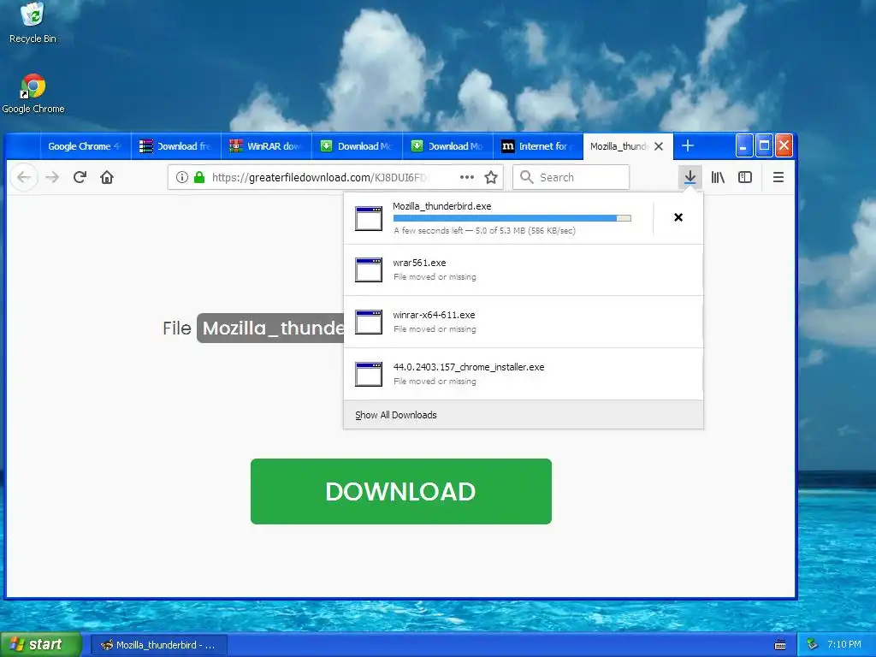The width and height of the screenshot is (876, 657).
Task: Open a new tab with the plus button
Action: [688, 145]
